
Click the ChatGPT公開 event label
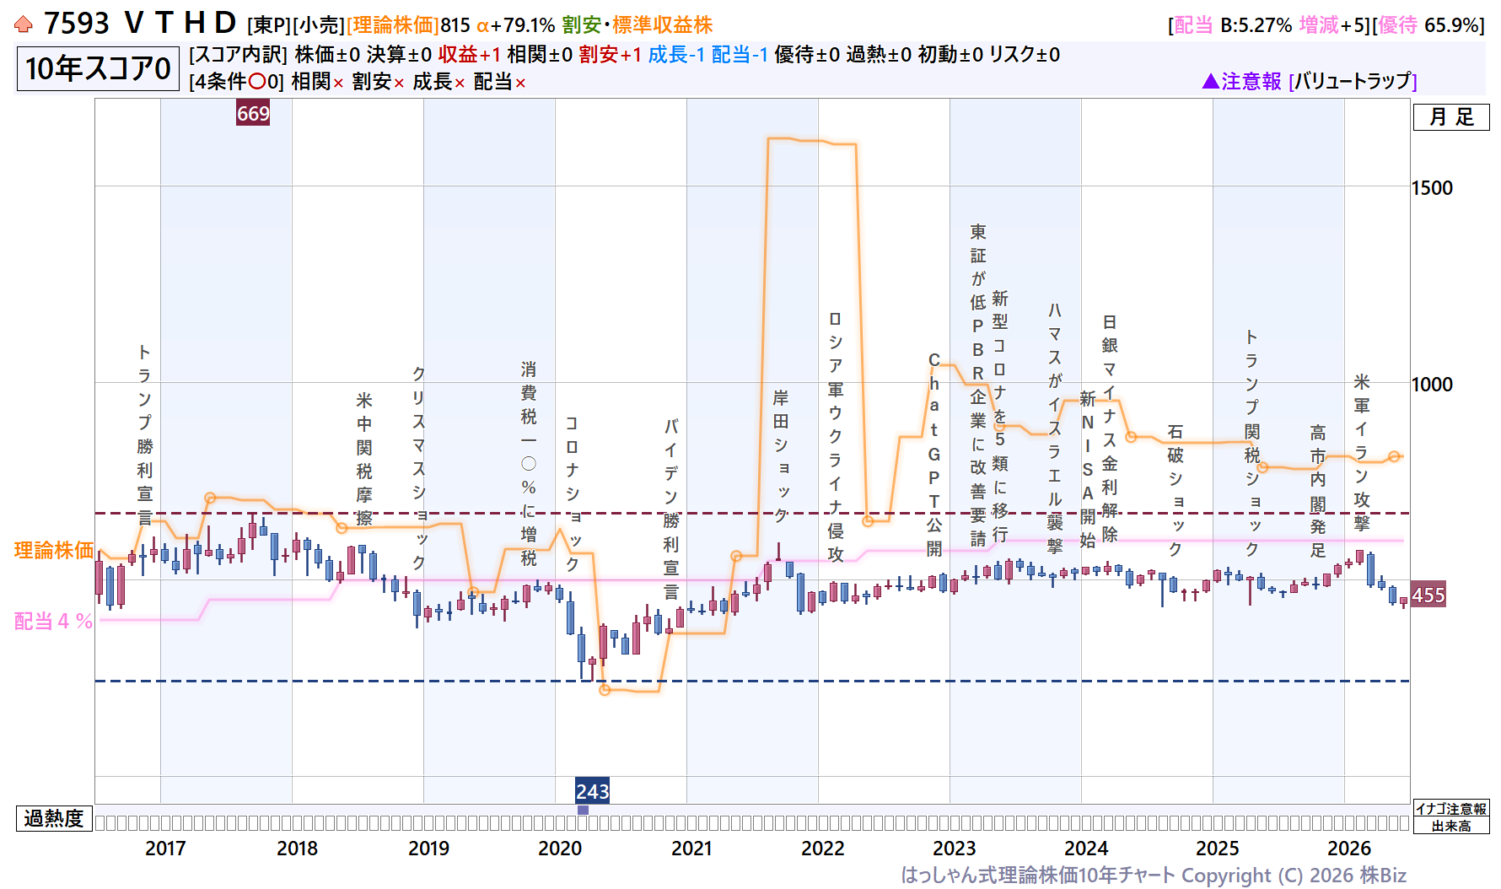coord(934,454)
